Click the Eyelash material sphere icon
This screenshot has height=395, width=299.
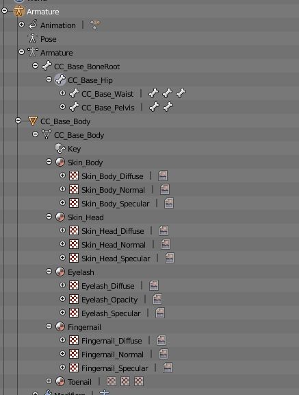tap(60, 272)
